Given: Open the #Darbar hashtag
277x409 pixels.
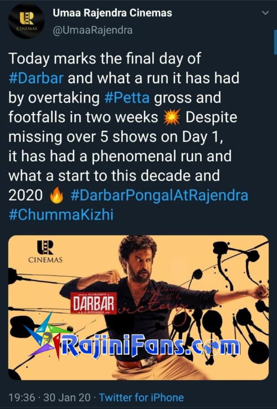Looking at the screenshot, I should click(36, 78).
